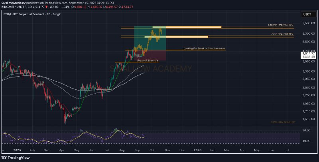
Task: Click the lower bright orange target bar
Action: click(187, 37)
